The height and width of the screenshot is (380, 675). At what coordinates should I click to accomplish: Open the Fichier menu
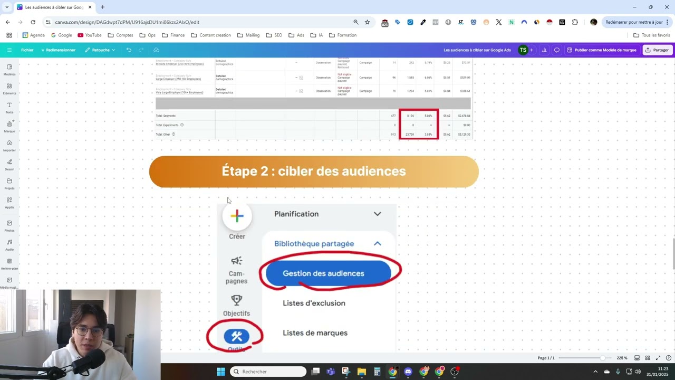27,50
